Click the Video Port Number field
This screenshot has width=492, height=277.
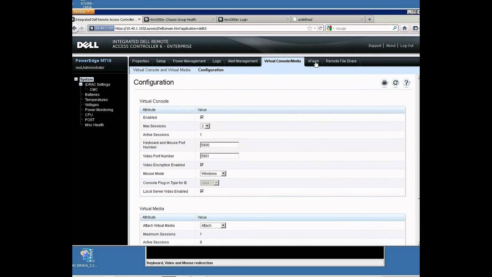(x=219, y=156)
